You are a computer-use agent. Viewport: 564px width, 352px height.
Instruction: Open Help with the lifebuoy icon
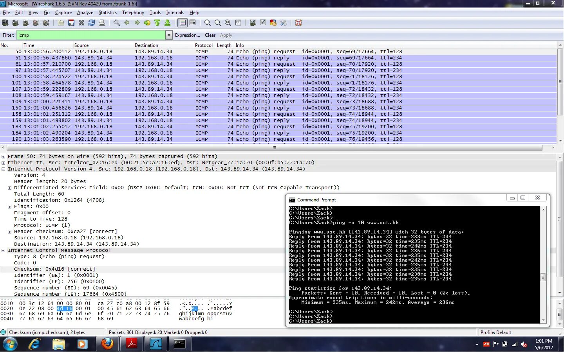298,23
